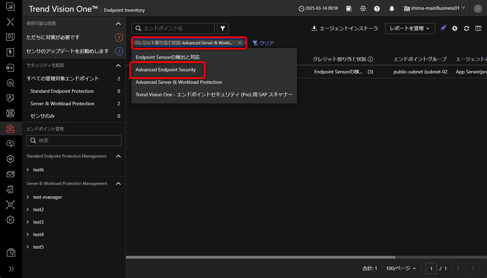Viewport: 487px width, 278px height.
Task: Open the magnifier search sidebar icon
Action: pos(11,83)
